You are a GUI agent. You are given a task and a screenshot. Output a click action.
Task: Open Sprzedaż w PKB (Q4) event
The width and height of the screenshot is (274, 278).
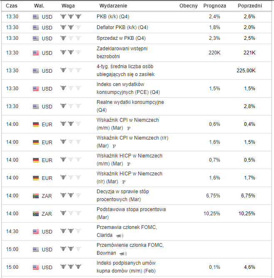[121, 38]
